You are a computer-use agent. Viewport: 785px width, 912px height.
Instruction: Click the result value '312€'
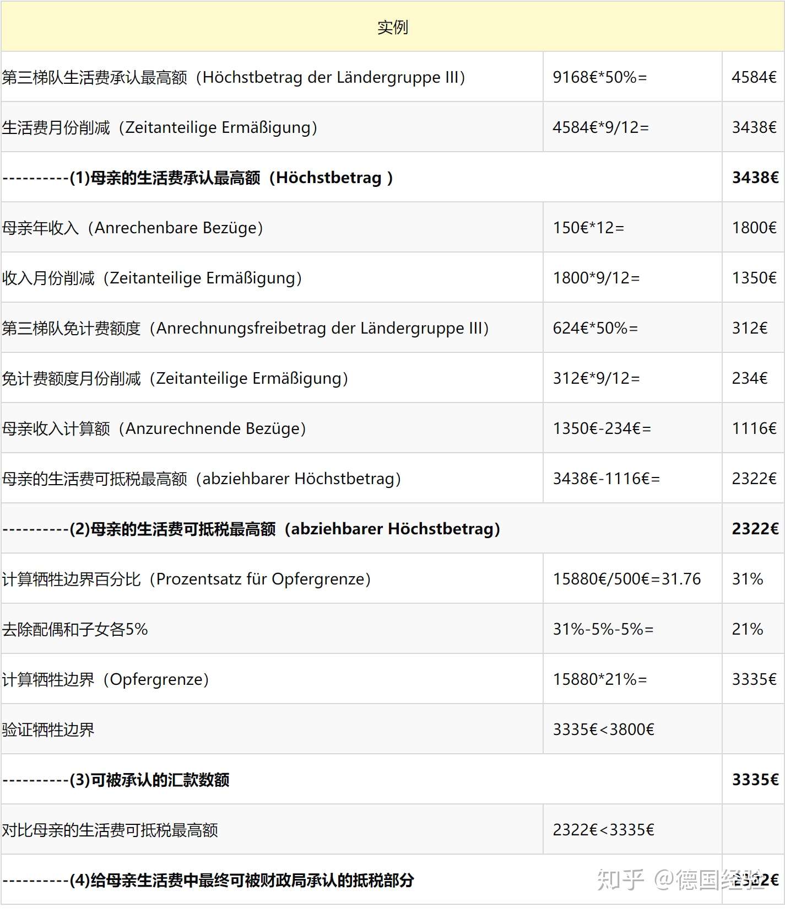(x=749, y=328)
